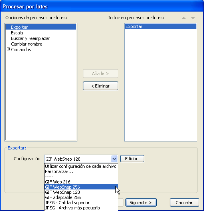Screen dimensions: 204x211
Task: Dismiss dialog with Cancelar button
Action: tap(184, 202)
